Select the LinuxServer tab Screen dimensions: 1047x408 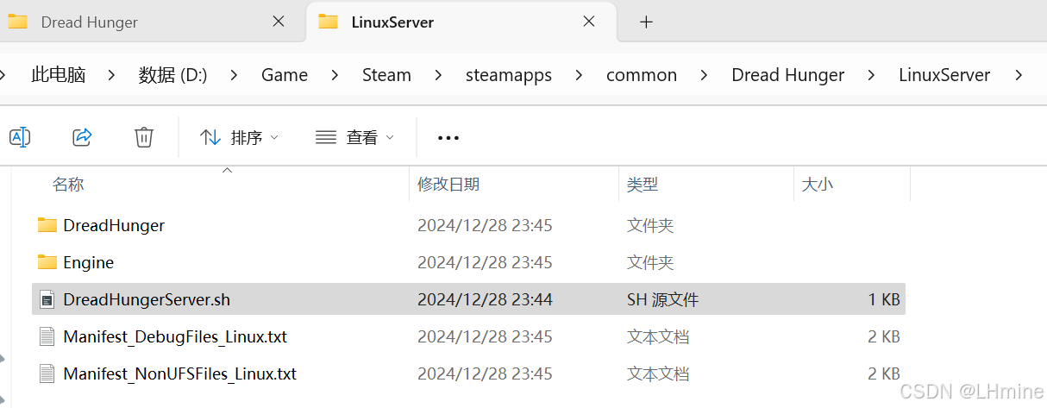(x=461, y=22)
